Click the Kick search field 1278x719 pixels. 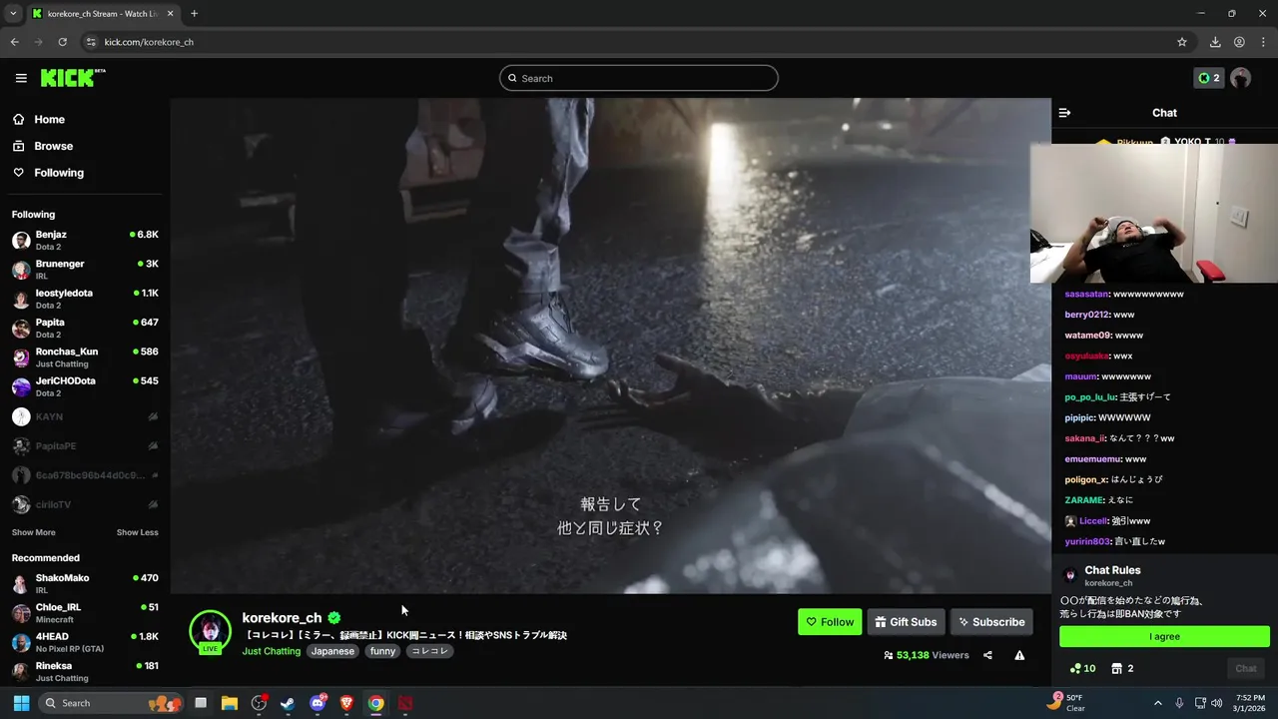coord(639,78)
